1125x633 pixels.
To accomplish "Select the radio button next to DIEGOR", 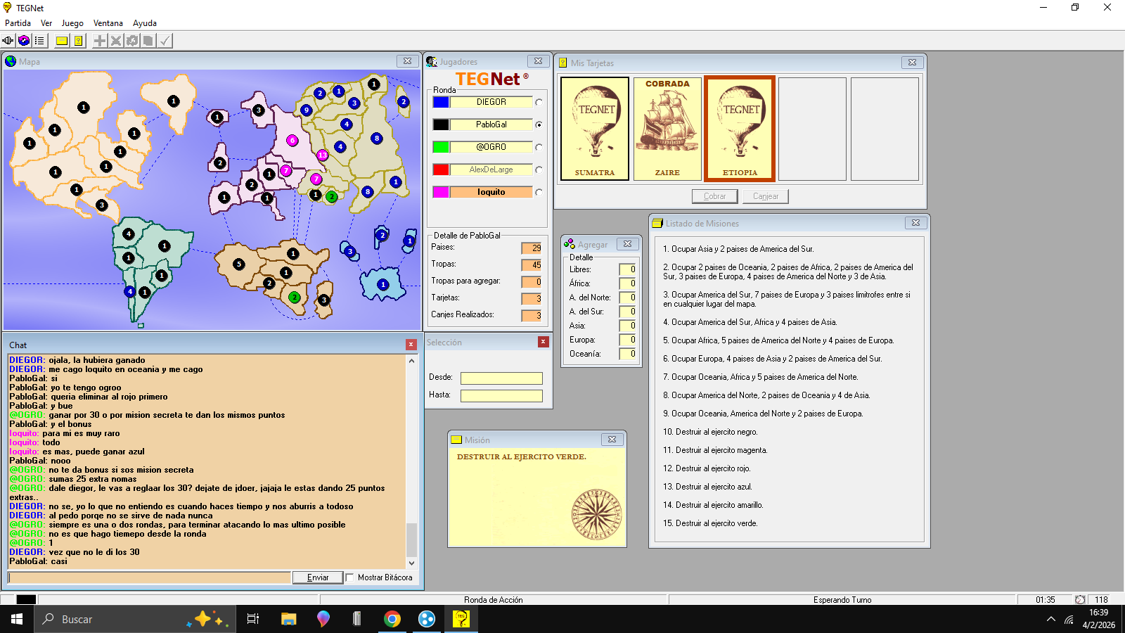I will [x=539, y=102].
